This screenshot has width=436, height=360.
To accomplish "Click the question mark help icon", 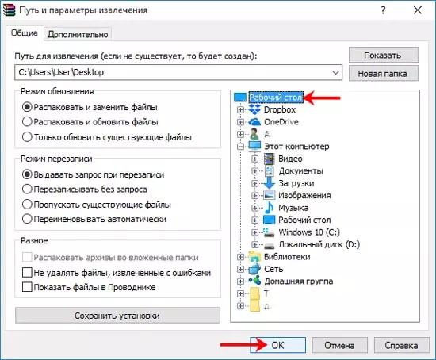I will pyautogui.click(x=383, y=10).
